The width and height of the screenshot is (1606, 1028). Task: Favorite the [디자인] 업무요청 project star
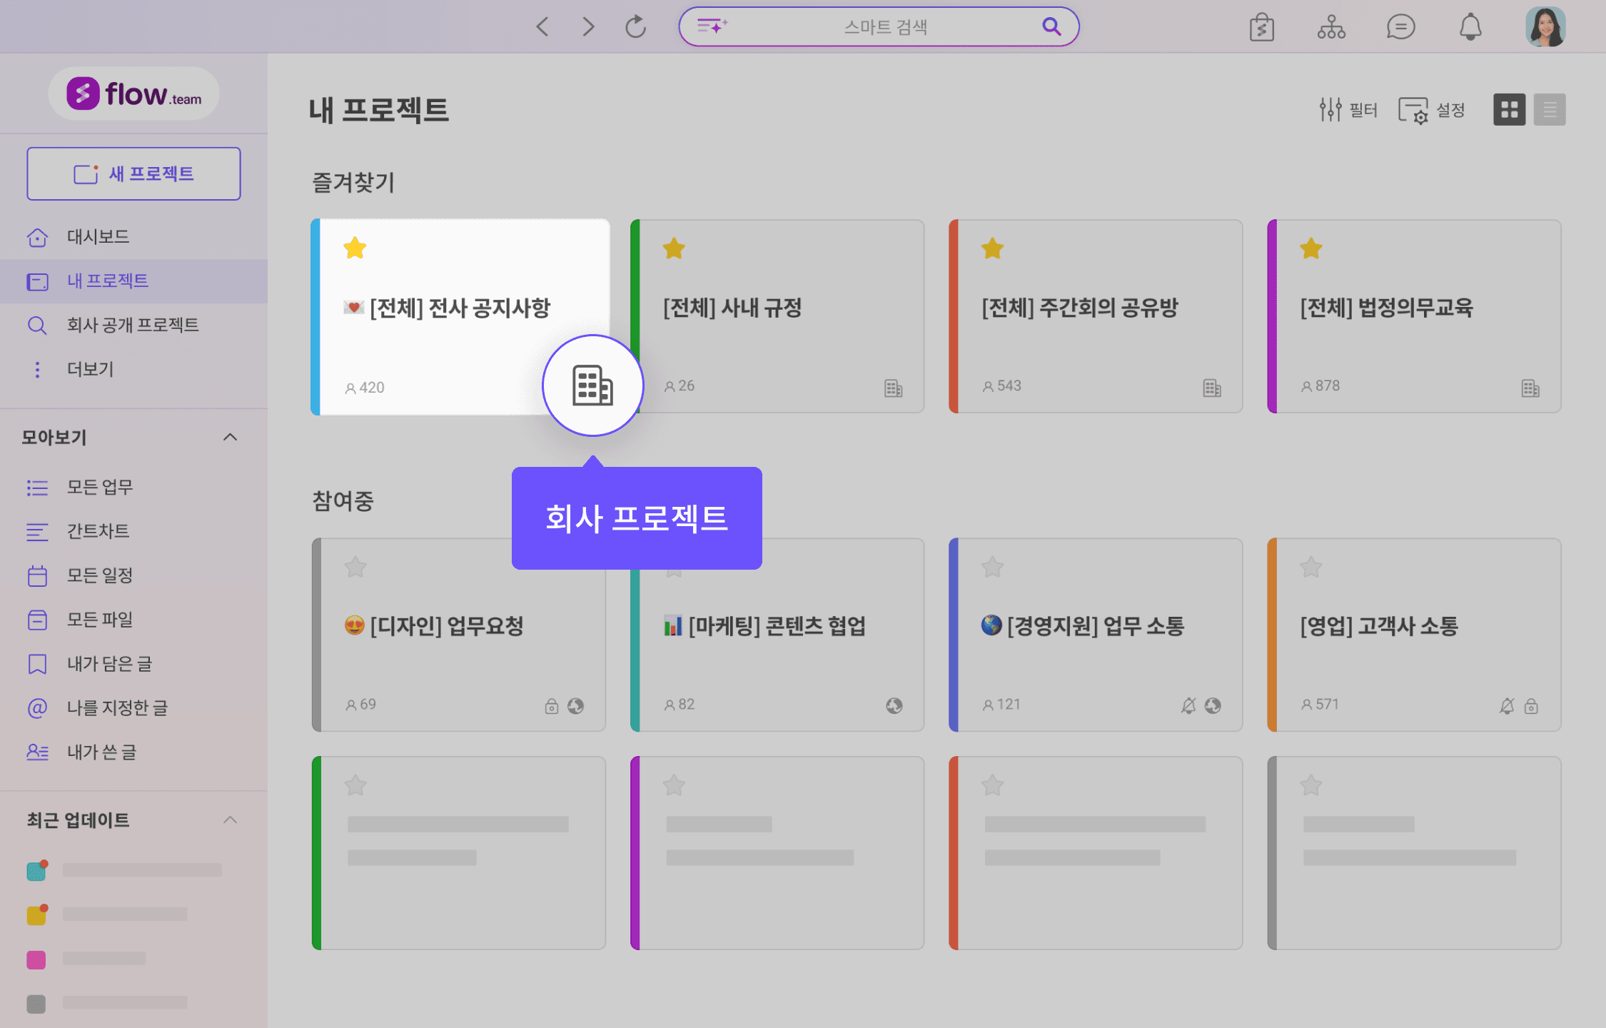click(x=355, y=567)
